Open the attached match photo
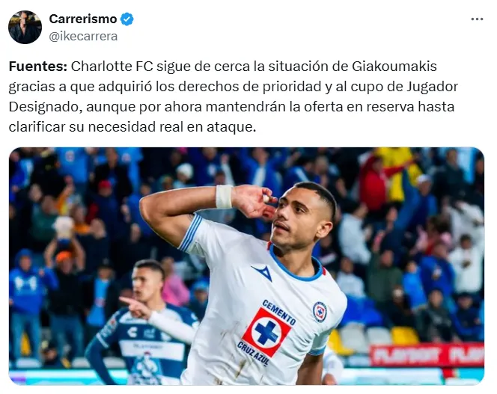 [246, 266]
